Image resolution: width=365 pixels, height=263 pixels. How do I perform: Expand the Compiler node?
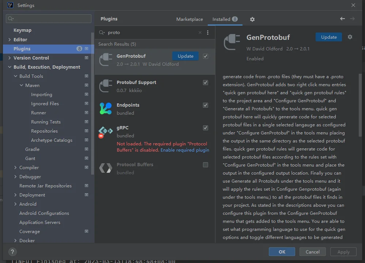15,167
